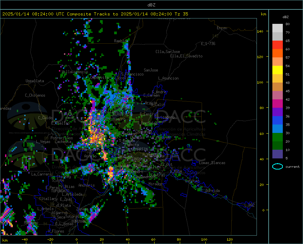Click the 'dBZ' heading above the color scale

coord(285,17)
